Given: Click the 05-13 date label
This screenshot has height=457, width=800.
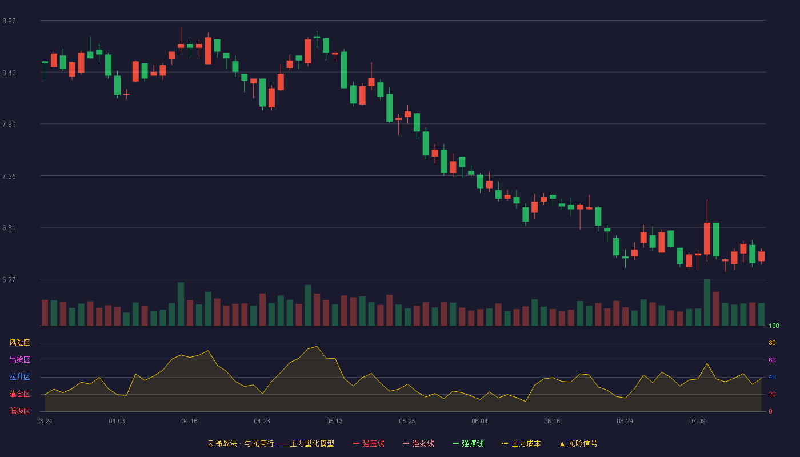Looking at the screenshot, I should coord(335,421).
